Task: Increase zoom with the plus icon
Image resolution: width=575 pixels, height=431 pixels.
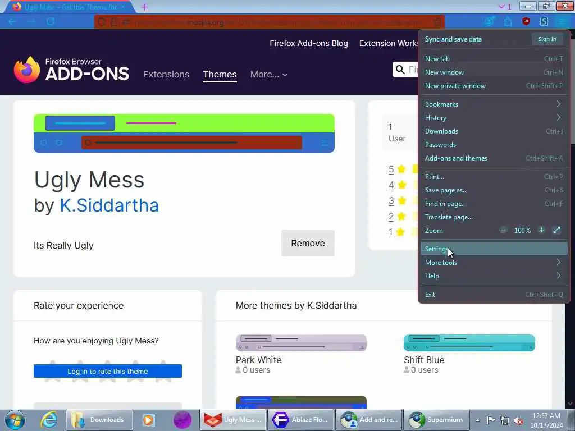Action: click(x=541, y=230)
